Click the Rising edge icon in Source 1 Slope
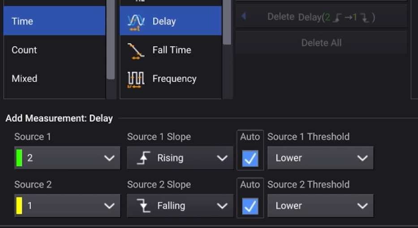The image size is (418, 228). tap(143, 158)
